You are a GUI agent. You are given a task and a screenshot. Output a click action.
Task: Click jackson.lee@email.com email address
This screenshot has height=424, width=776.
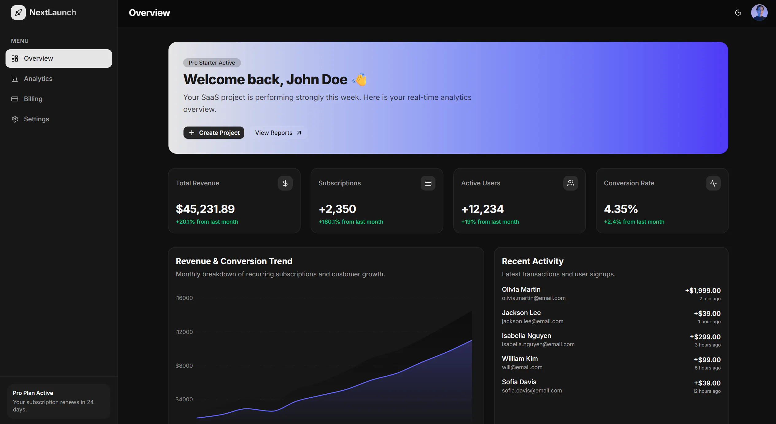point(533,321)
